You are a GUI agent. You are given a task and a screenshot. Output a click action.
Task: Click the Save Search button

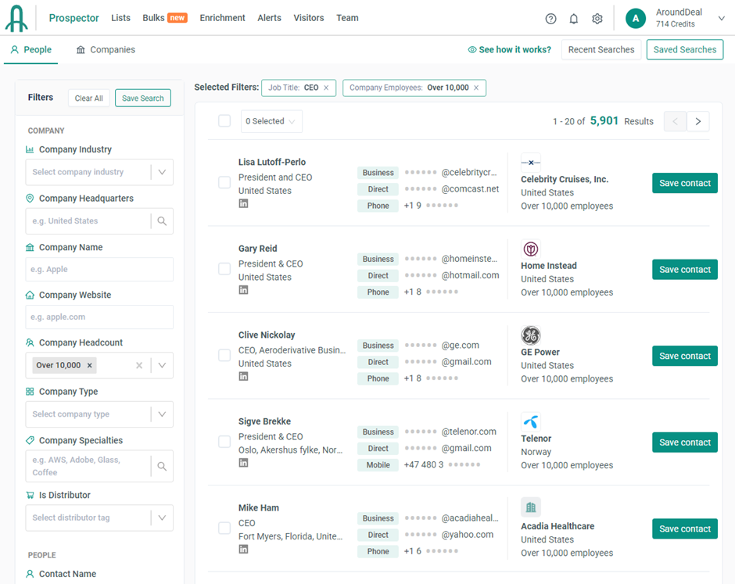pos(142,99)
